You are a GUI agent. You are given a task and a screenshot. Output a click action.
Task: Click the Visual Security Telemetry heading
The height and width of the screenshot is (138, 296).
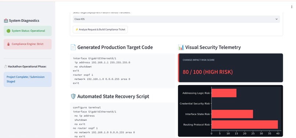[x=213, y=47]
